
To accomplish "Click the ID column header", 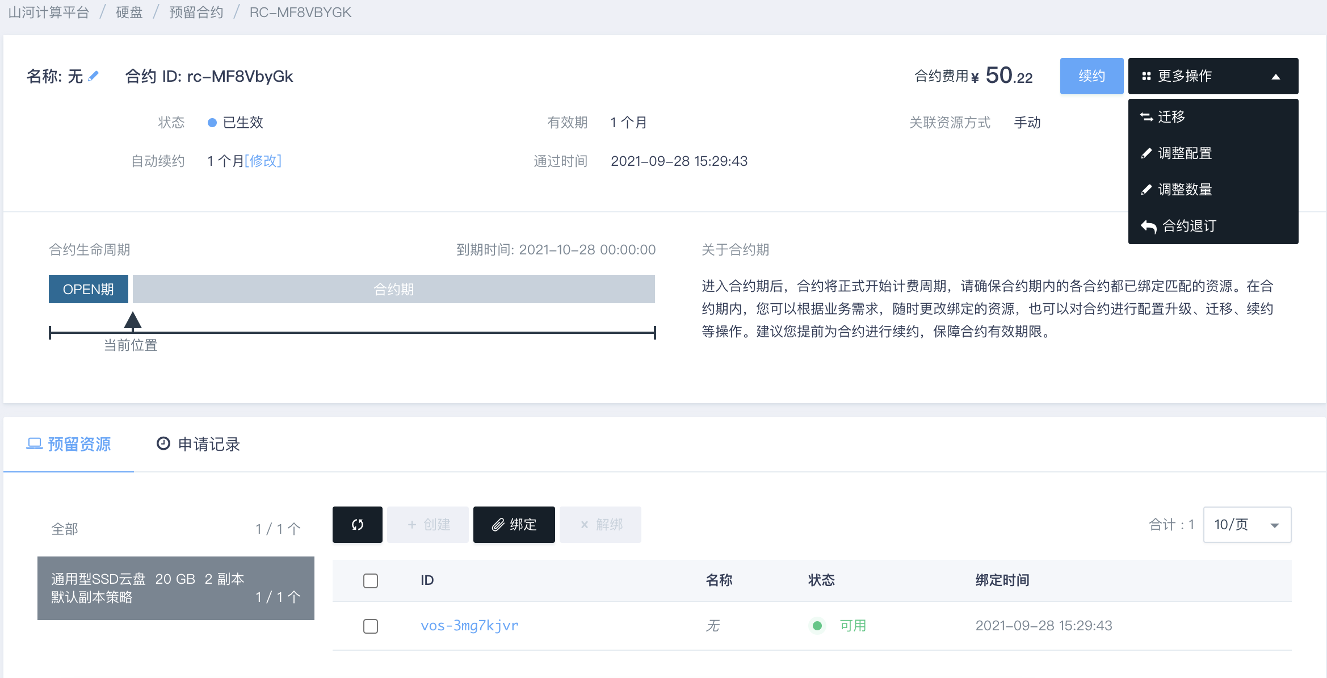I will [427, 580].
